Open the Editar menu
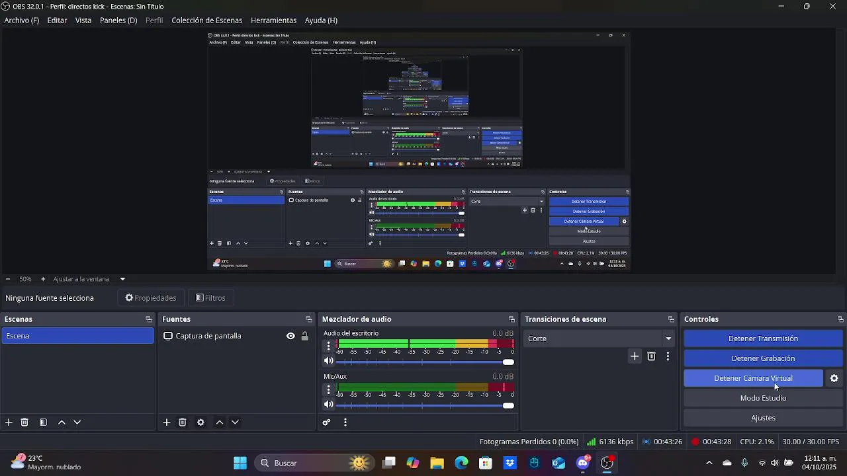 [57, 20]
